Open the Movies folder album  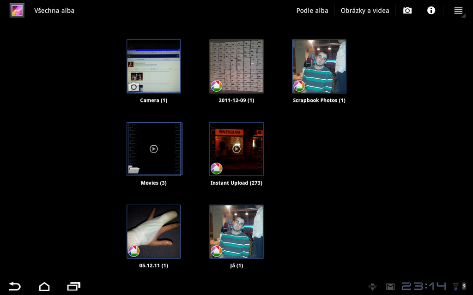pos(153,149)
